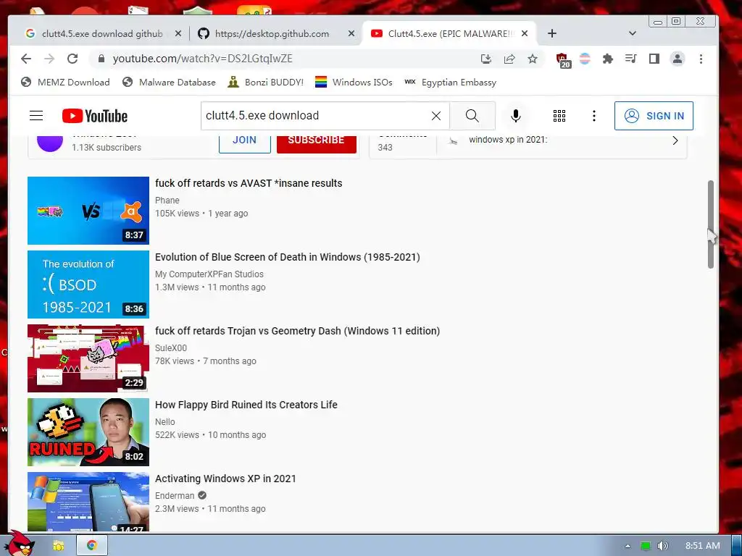Viewport: 742px width, 556px height.
Task: Open the Geometry Dash Trojan video thumbnail
Action: [x=88, y=358]
